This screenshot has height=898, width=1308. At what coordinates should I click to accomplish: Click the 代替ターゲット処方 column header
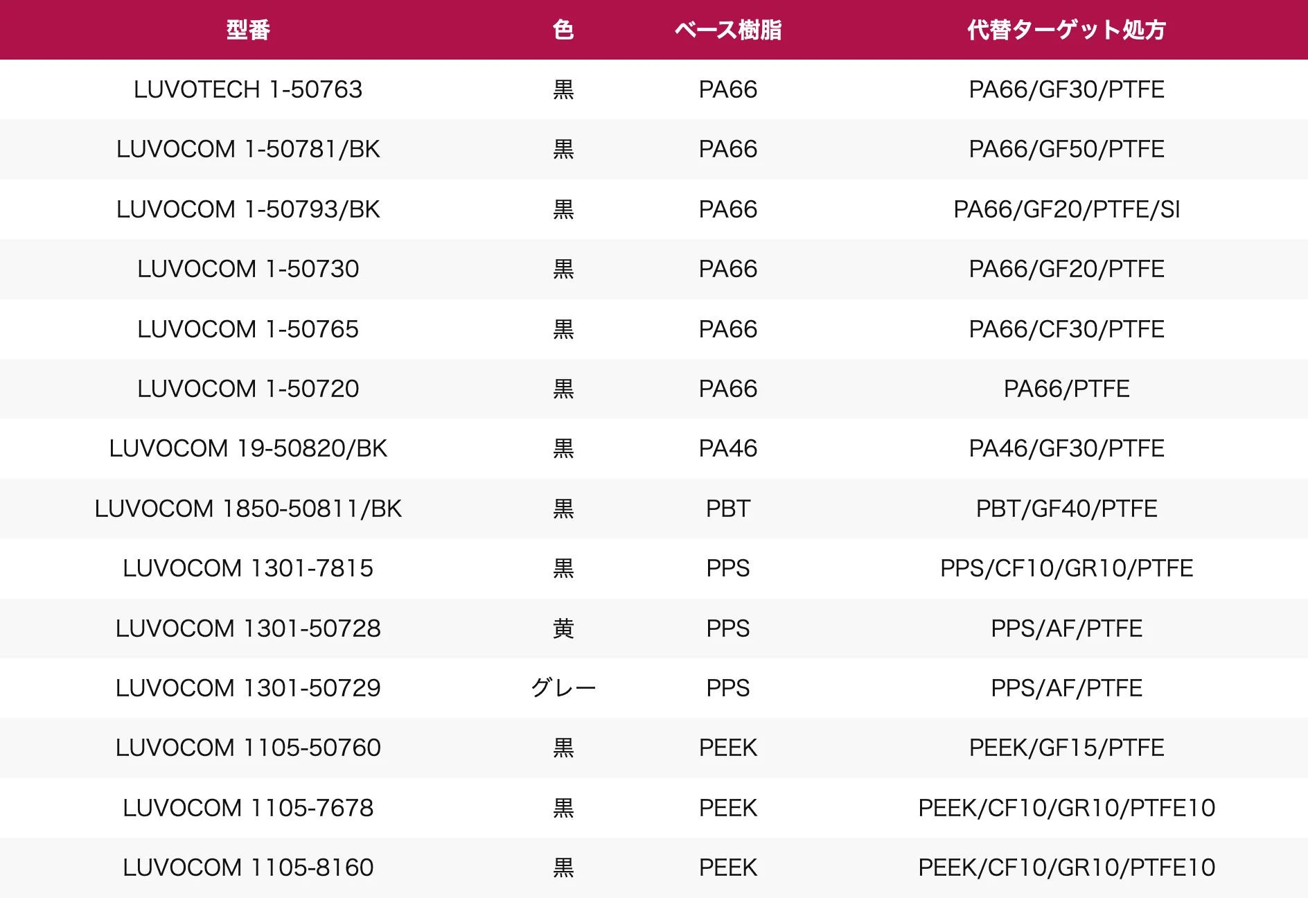point(1066,30)
